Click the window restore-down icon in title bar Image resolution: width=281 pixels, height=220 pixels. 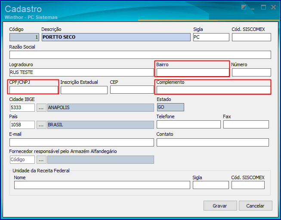pos(244,7)
